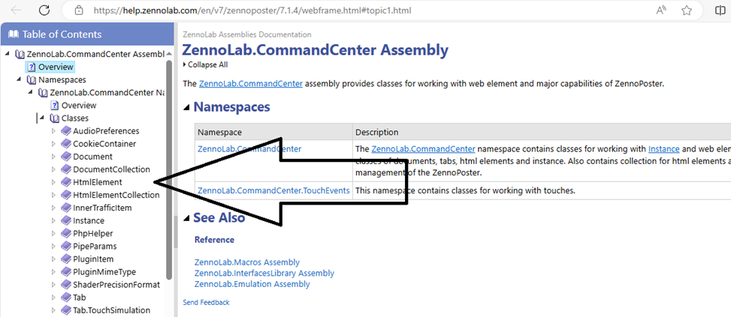Open ZennoLab.Macros Assembly link
This screenshot has height=317, width=731.
coord(246,262)
